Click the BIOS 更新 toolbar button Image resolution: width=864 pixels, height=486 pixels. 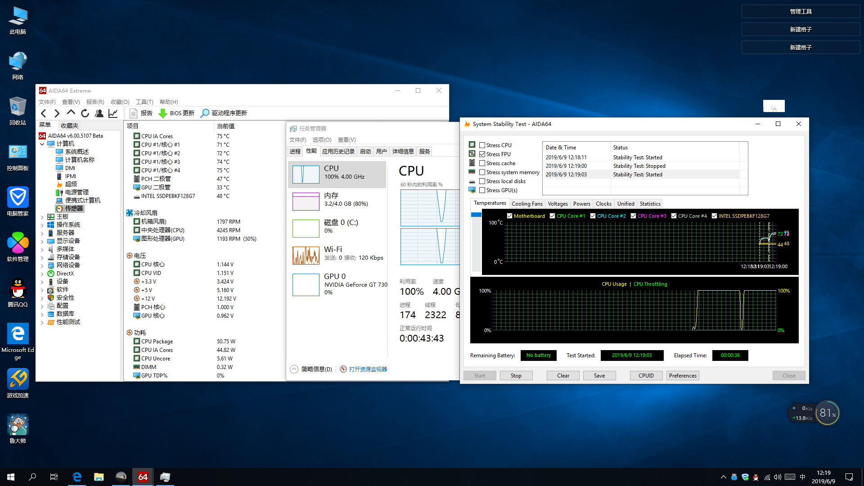coord(177,113)
